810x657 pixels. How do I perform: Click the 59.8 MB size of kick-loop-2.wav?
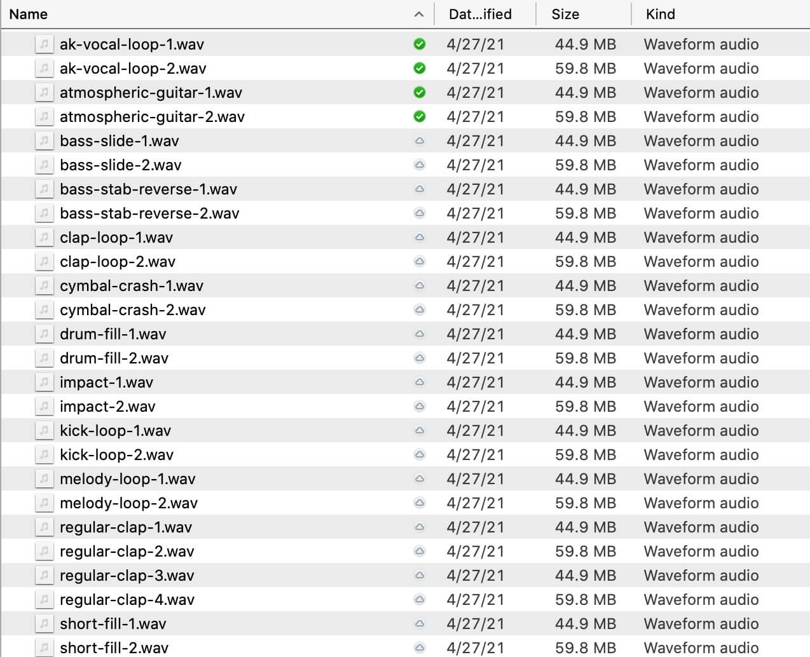tap(585, 455)
